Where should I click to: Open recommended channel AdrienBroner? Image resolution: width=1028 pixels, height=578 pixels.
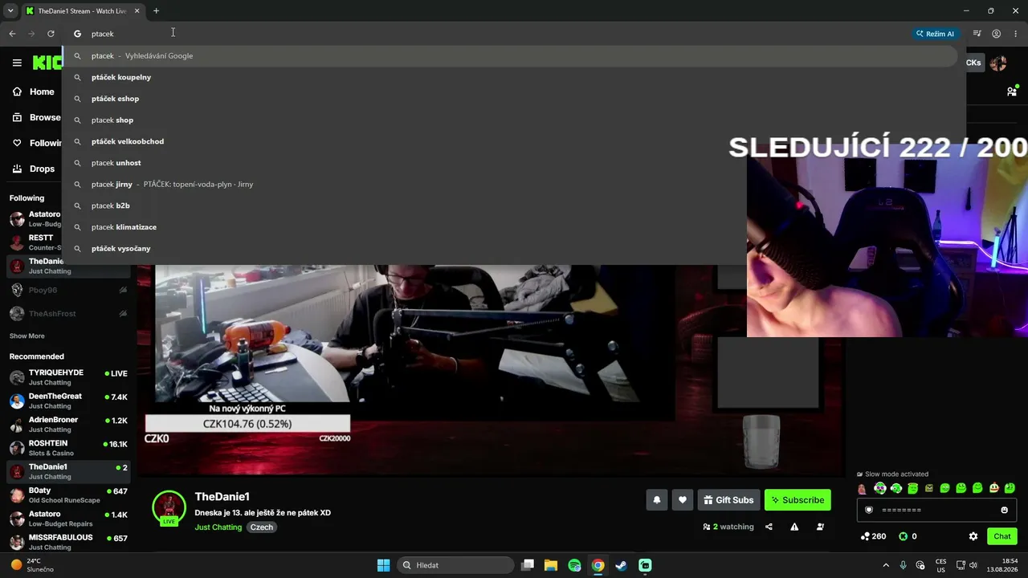[x=68, y=425]
